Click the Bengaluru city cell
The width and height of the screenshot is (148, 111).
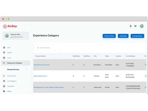97,65
